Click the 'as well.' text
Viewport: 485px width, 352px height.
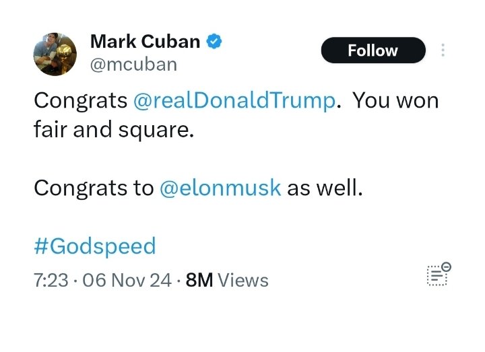(325, 188)
